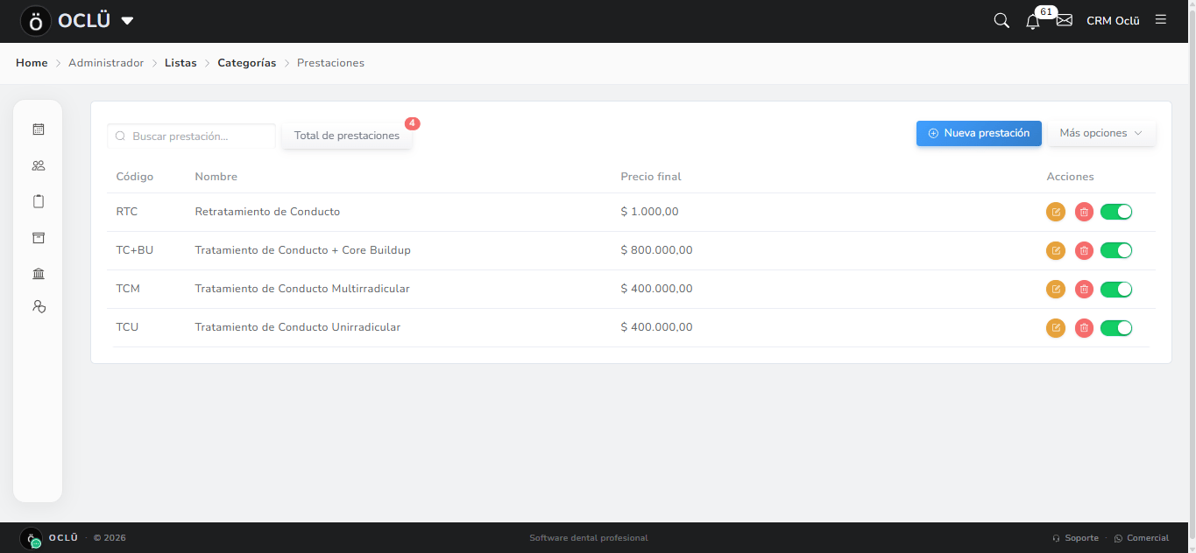This screenshot has width=1196, height=553.
Task: Toggle the TCU prestación switch
Action: click(x=1116, y=327)
